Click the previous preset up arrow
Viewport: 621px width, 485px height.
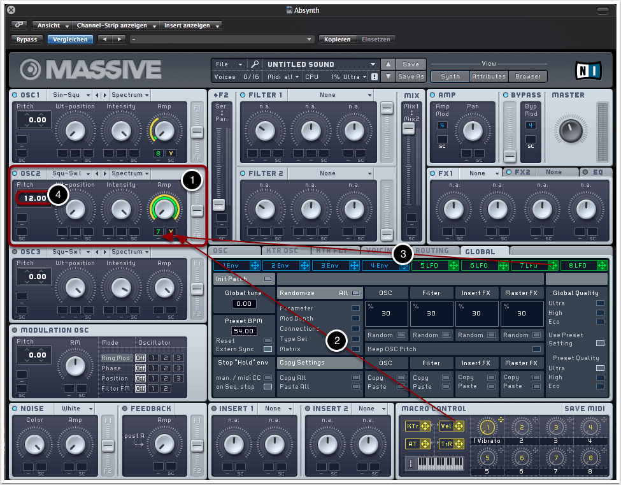point(388,64)
